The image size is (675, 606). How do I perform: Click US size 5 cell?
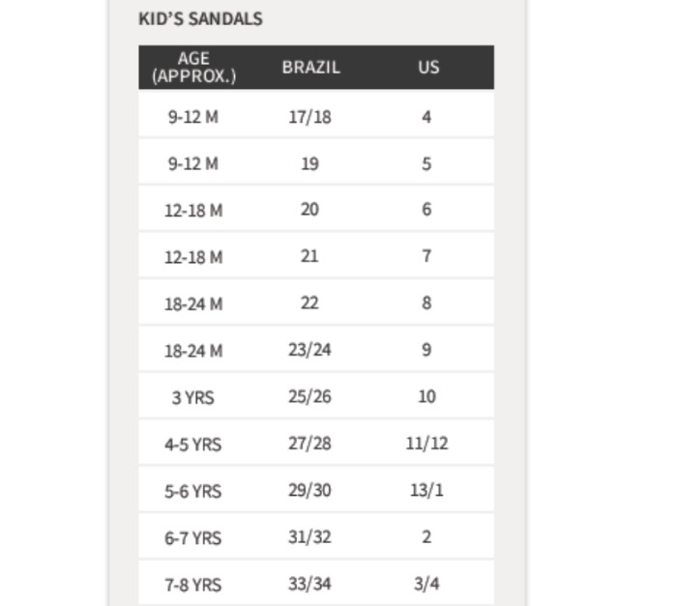pos(426,164)
